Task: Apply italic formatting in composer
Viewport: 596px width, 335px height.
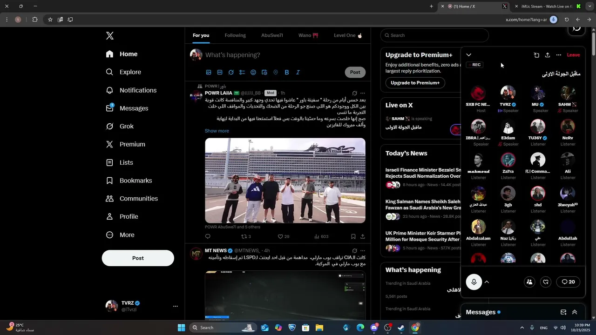Action: pos(298,72)
